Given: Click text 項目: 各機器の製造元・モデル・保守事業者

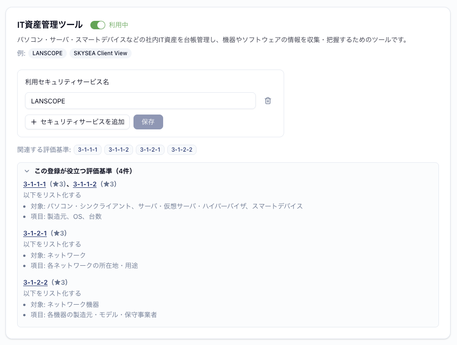Looking at the screenshot, I should [x=94, y=315].
